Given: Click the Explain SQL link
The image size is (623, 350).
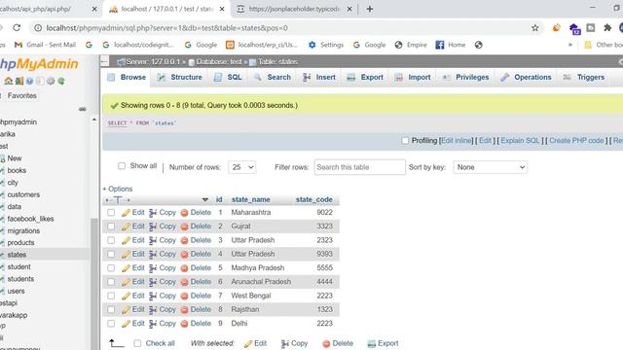Looking at the screenshot, I should click(x=520, y=140).
